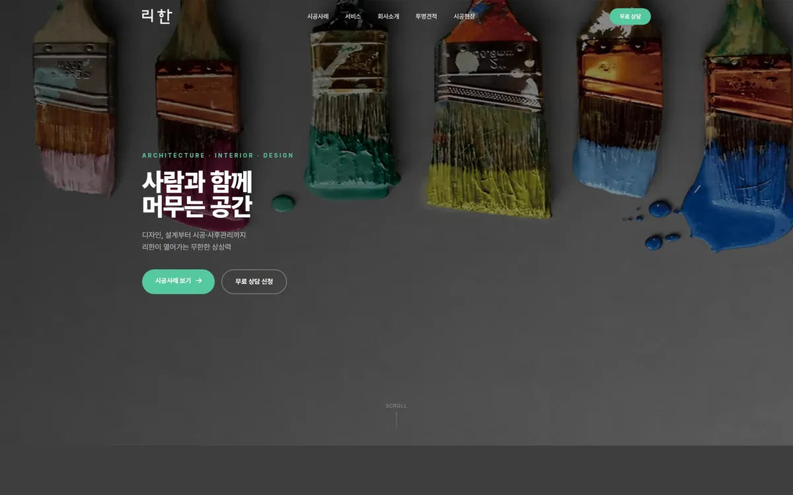Click the green 무료 상담 header button

630,16
